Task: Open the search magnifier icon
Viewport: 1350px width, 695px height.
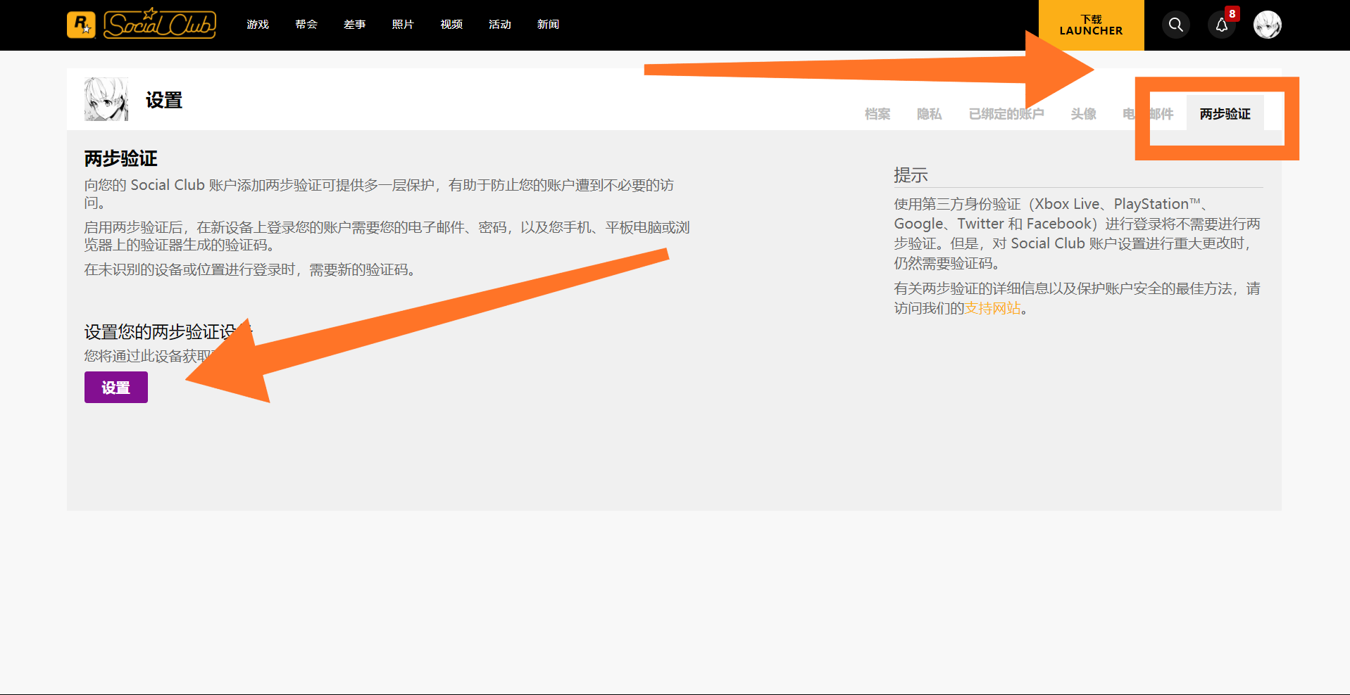Action: point(1175,25)
